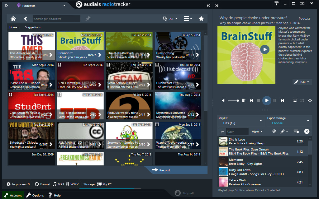Expand the PodQuiz weekly trivia arrow
Viewport: 319px width, 199px height.
coord(149,114)
